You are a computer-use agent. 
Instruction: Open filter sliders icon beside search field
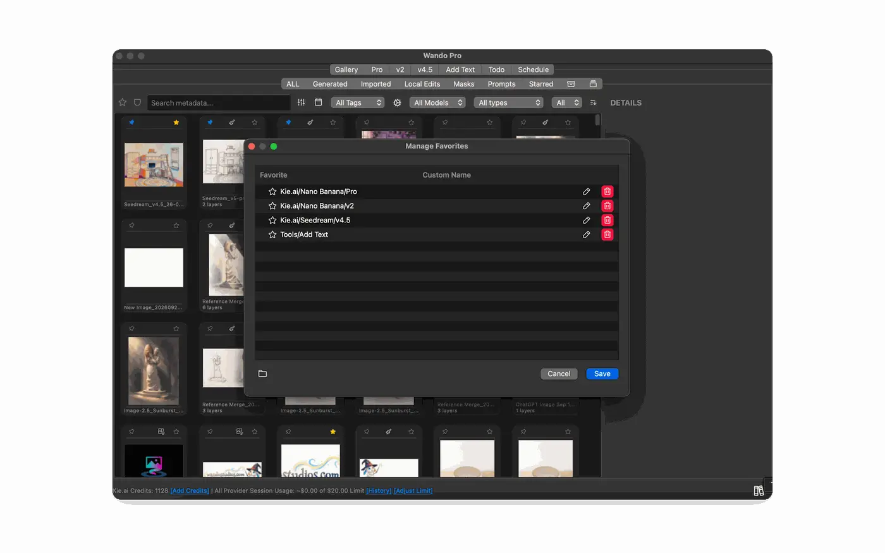301,102
